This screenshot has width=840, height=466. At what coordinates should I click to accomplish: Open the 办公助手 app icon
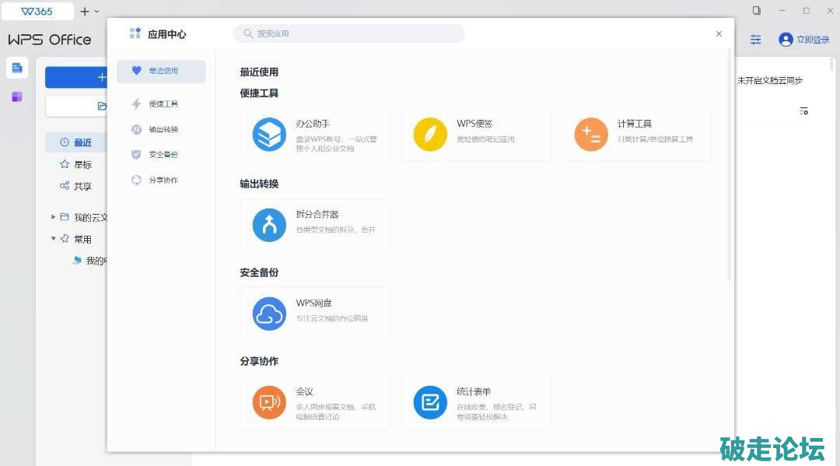click(x=269, y=135)
